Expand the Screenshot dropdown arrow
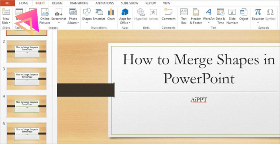This screenshot has height=144, width=280. pos(59,23)
